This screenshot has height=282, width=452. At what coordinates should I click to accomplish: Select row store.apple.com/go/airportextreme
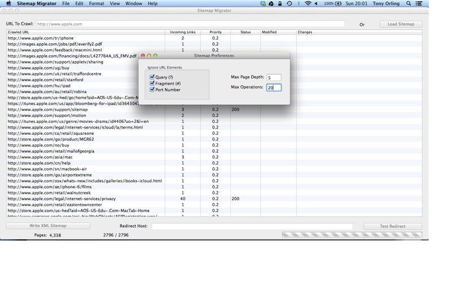click(215, 175)
